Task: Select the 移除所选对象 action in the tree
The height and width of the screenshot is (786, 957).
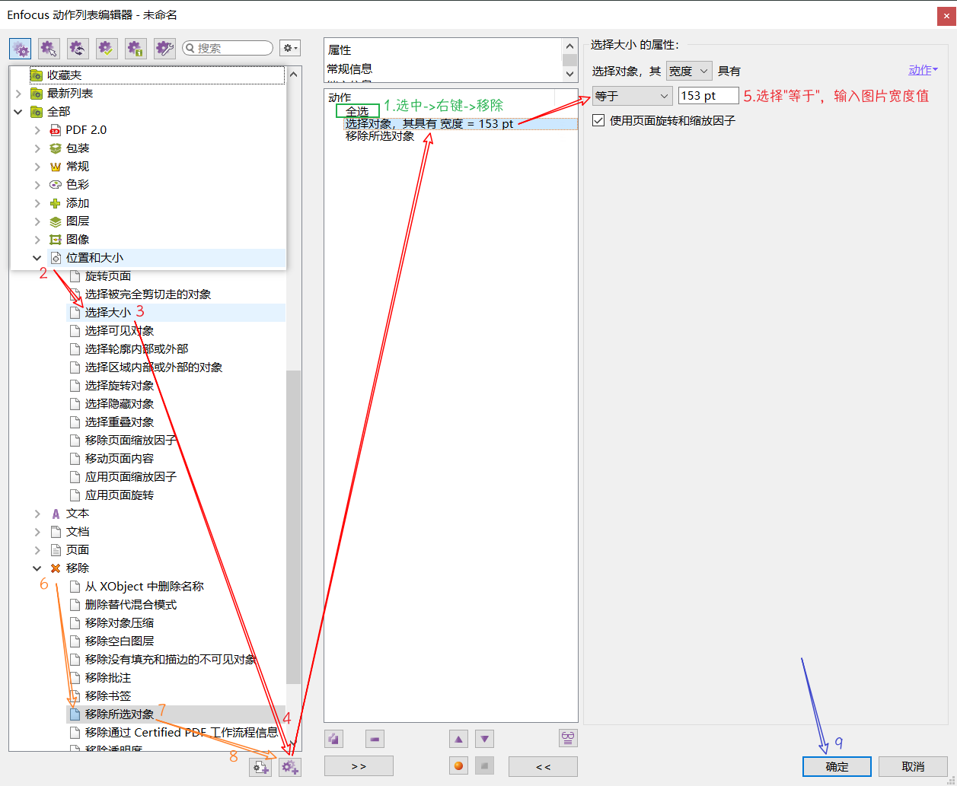Action: [120, 714]
